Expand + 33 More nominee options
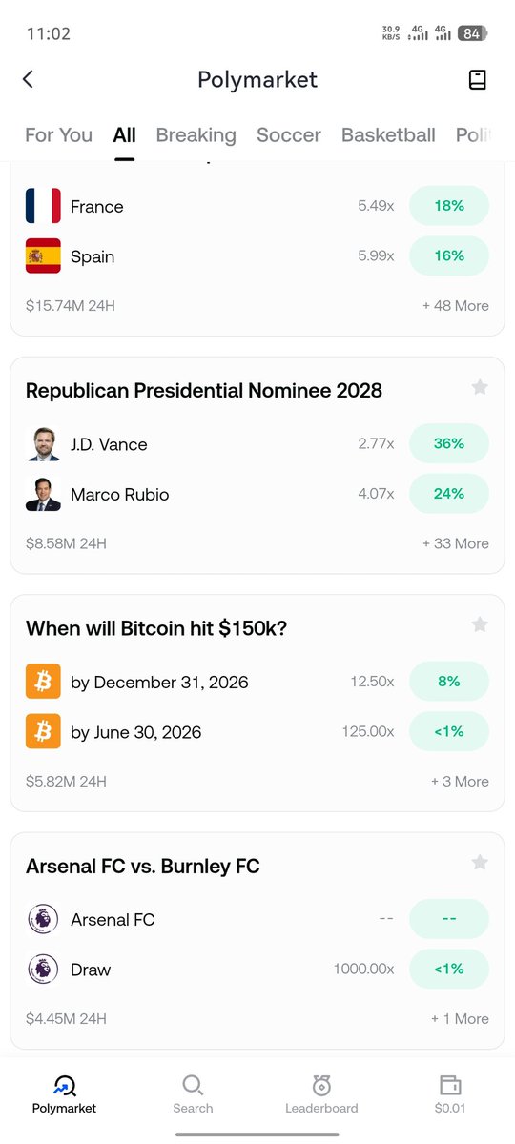This screenshot has width=515, height=1144. (456, 543)
